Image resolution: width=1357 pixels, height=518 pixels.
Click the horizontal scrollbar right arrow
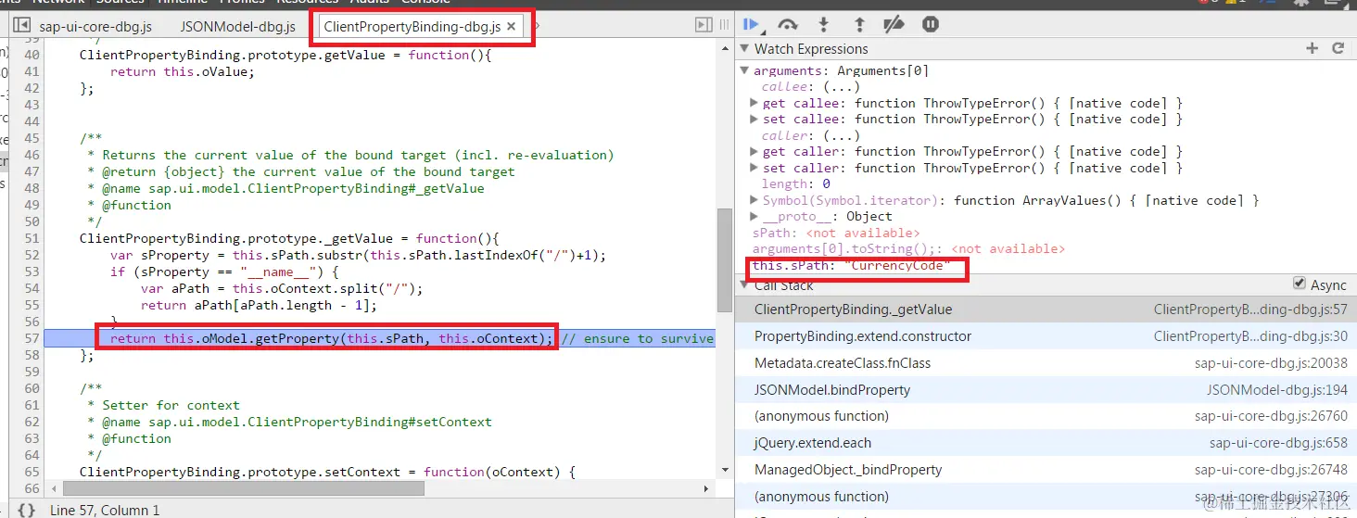(x=708, y=487)
